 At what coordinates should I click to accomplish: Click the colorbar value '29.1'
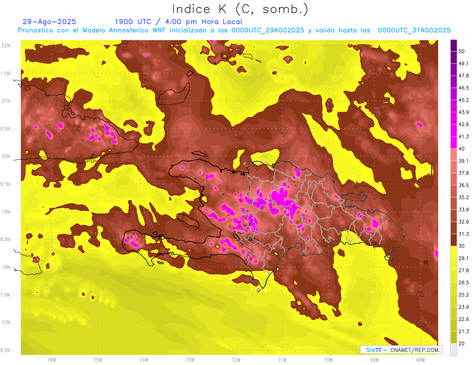(463, 258)
